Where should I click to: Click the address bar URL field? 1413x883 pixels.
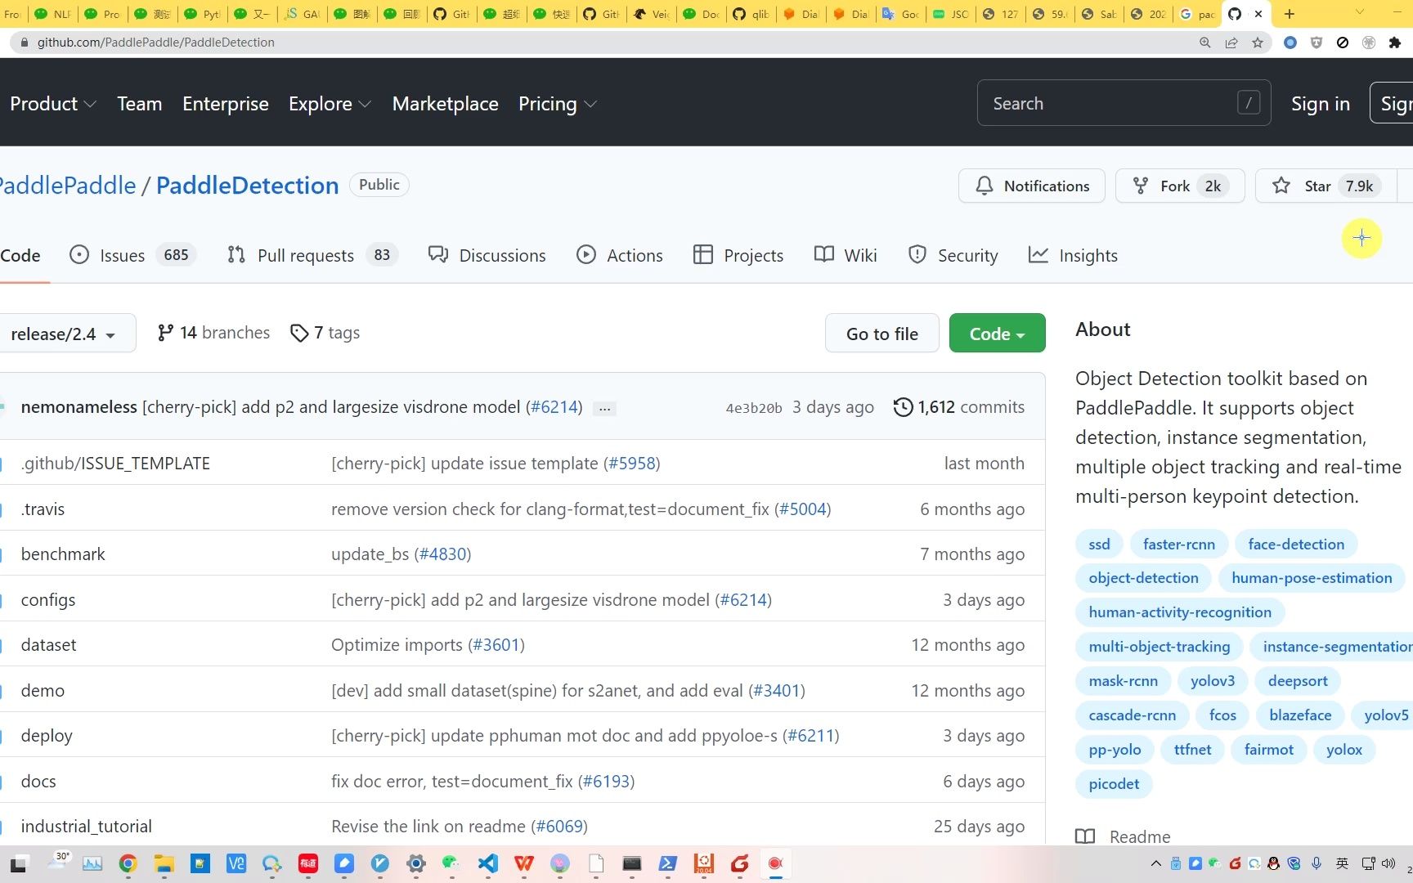coord(605,43)
